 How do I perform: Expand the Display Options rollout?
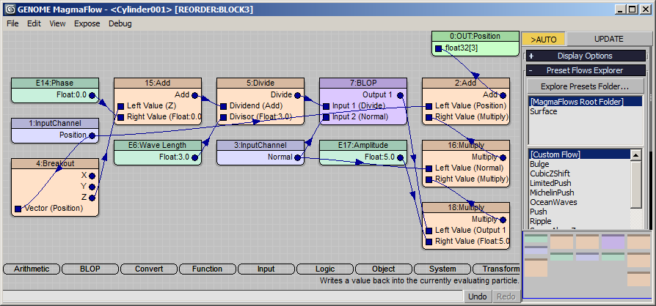click(586, 56)
